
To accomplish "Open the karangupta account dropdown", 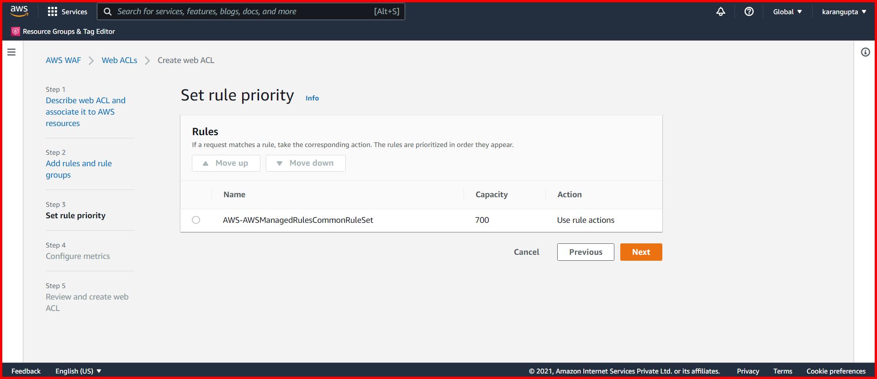I will coord(844,12).
